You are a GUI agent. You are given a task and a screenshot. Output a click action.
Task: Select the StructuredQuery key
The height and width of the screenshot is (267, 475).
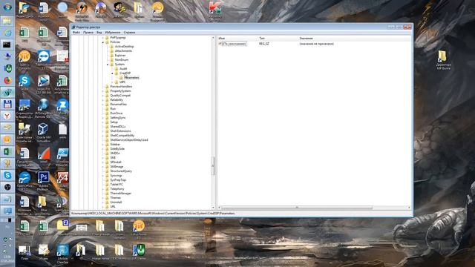121,171
